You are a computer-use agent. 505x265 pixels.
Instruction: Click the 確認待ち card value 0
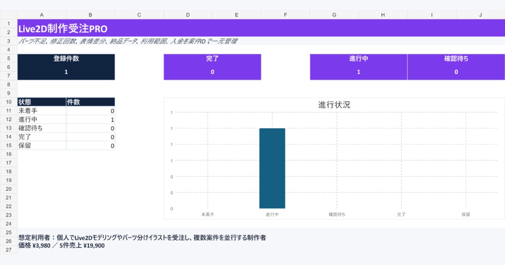click(456, 72)
